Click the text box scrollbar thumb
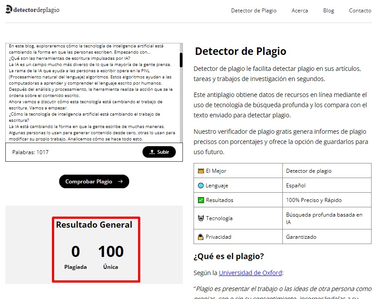Image resolution: width=376 pixels, height=299 pixels. click(181, 60)
